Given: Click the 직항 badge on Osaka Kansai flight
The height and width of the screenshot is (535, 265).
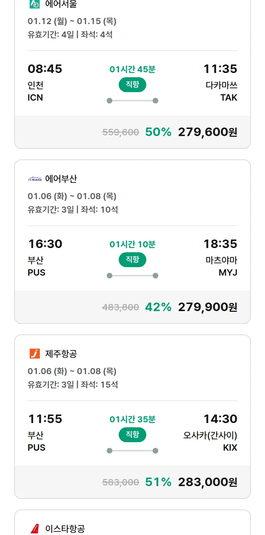Looking at the screenshot, I should tap(132, 435).
